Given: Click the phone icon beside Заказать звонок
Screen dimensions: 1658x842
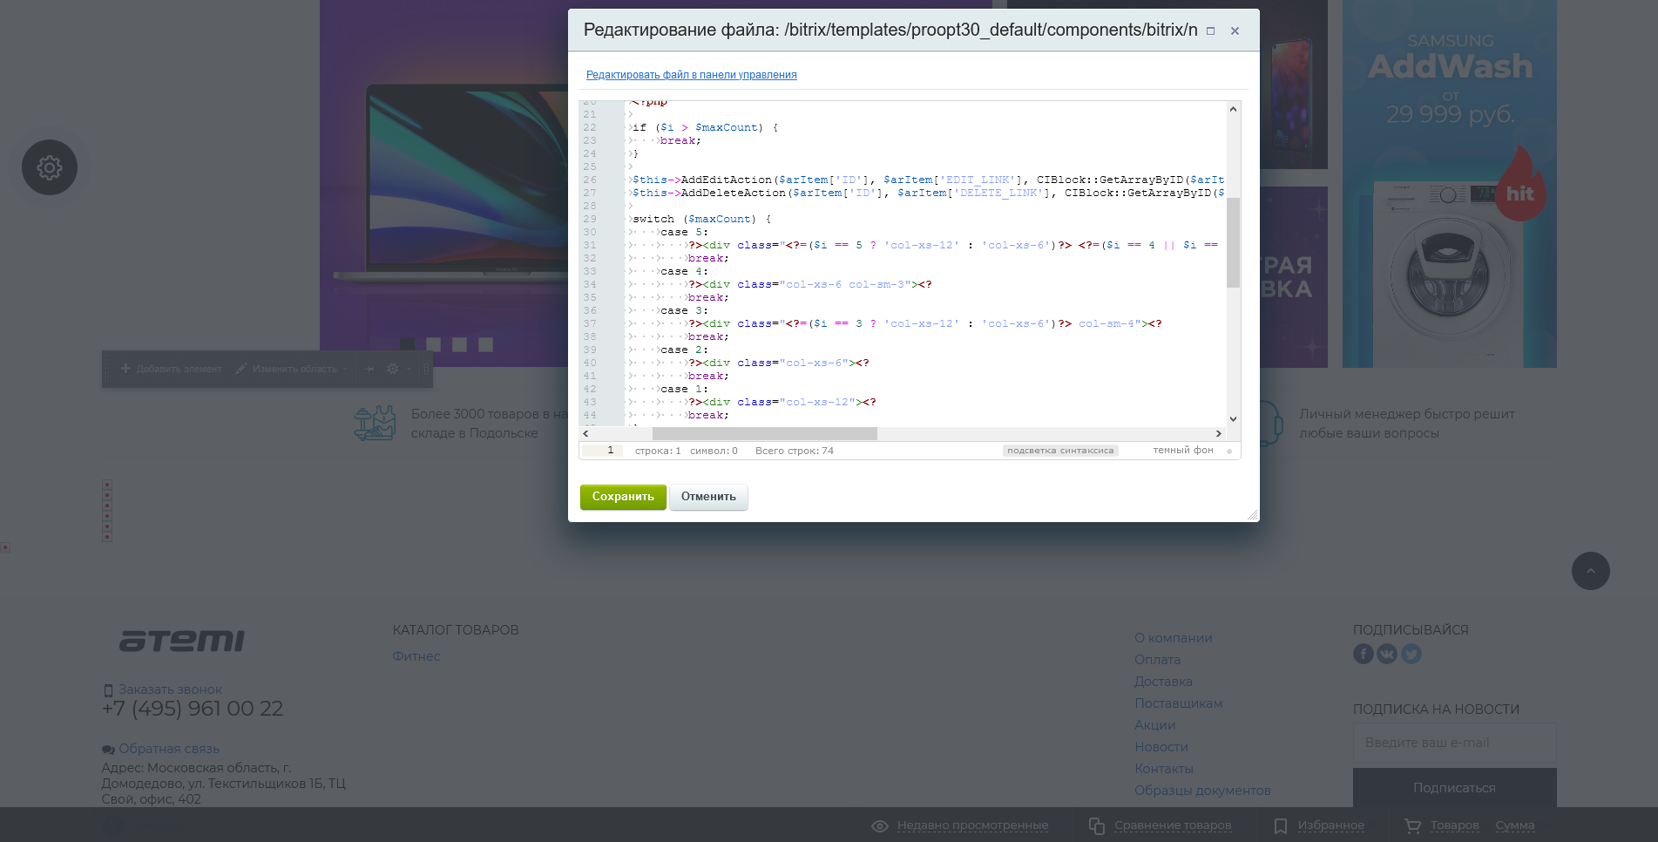Looking at the screenshot, I should click(x=108, y=690).
